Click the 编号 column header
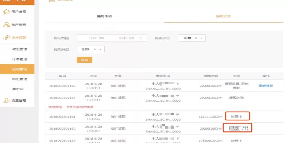 pos(62,76)
